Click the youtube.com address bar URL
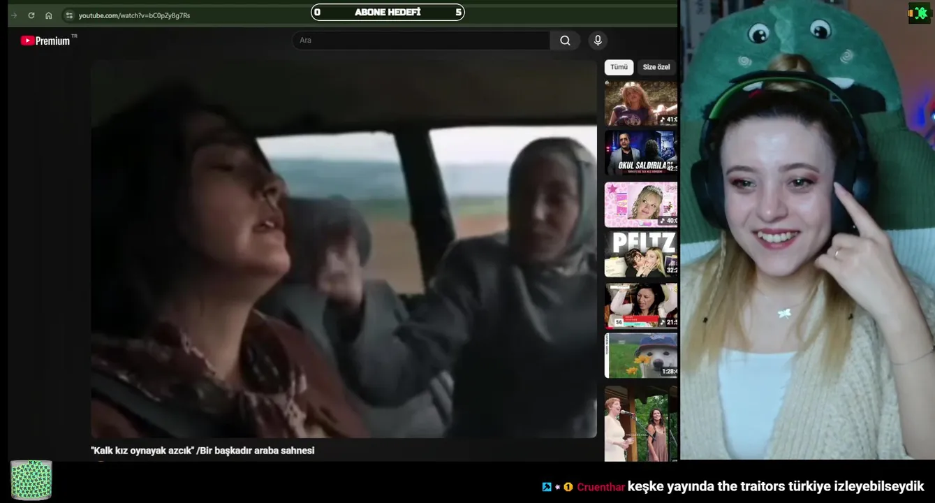Screen dimensions: 935x503 (134, 15)
